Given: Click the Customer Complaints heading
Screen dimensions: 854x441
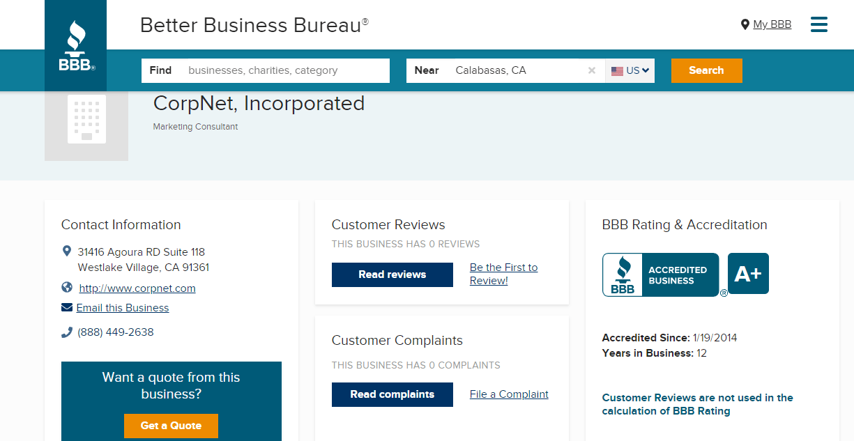Looking at the screenshot, I should pos(397,341).
